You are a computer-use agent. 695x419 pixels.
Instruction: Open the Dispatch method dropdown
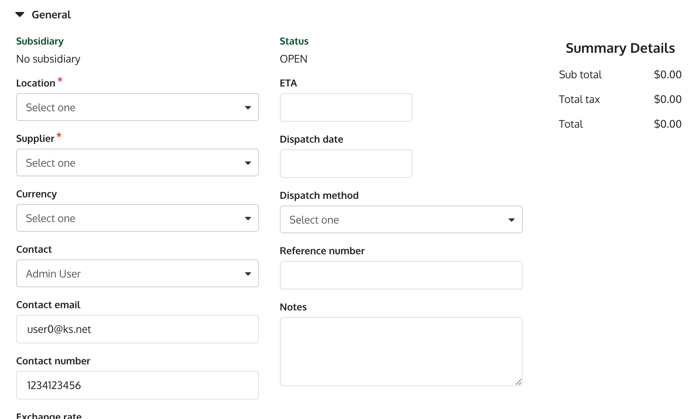click(x=401, y=220)
